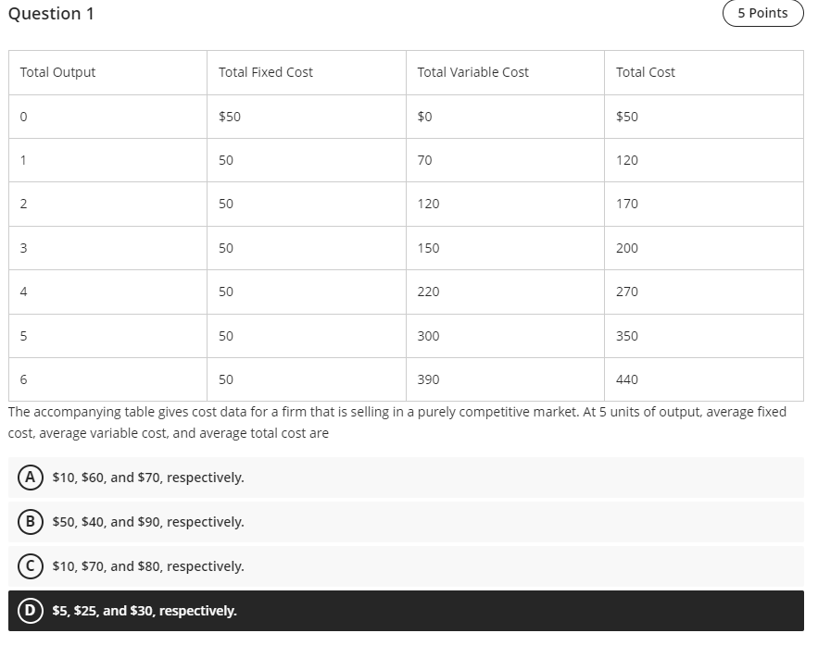Click the 'Total Output' column header
This screenshot has width=818, height=658.
click(x=56, y=72)
